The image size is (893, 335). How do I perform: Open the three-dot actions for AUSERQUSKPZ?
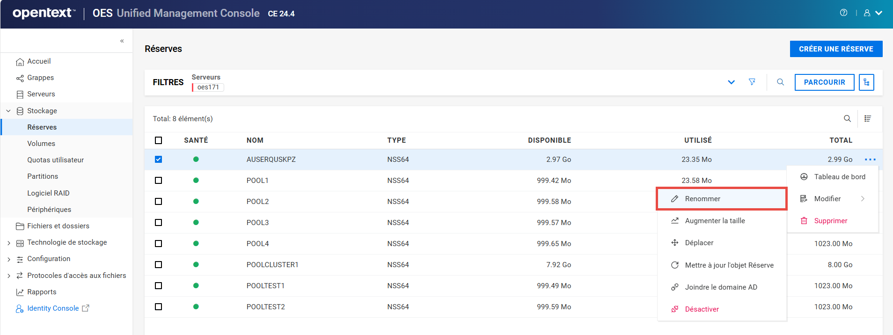pyautogui.click(x=870, y=160)
